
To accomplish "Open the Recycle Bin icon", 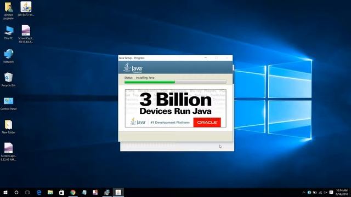I will click(x=9, y=79).
